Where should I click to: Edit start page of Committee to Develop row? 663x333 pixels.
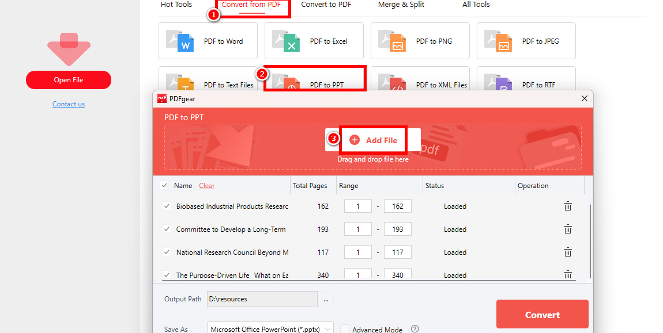[357, 229]
